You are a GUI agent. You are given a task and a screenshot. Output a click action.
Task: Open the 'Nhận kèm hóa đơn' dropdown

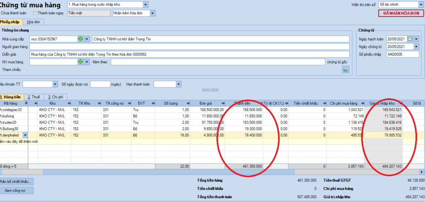[x=153, y=13]
